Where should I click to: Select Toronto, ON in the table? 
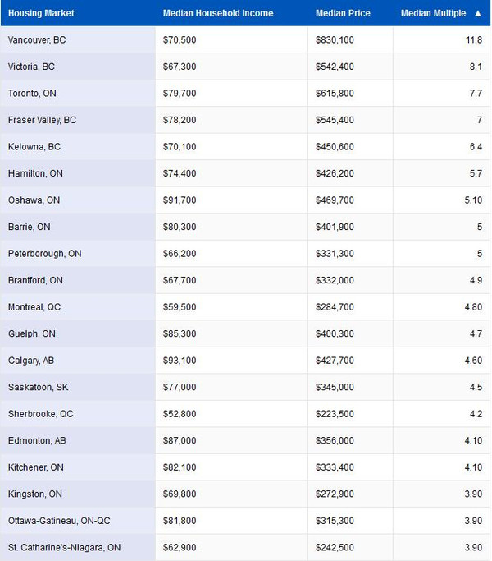32,94
